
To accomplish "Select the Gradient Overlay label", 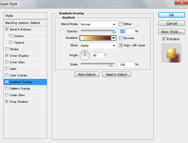I will point(21,82).
